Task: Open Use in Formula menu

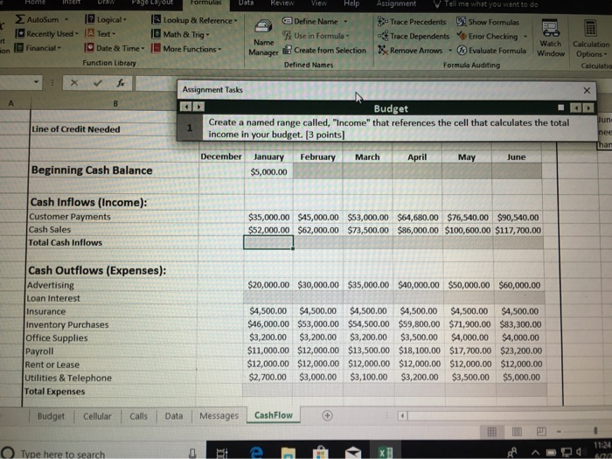Action: point(316,36)
